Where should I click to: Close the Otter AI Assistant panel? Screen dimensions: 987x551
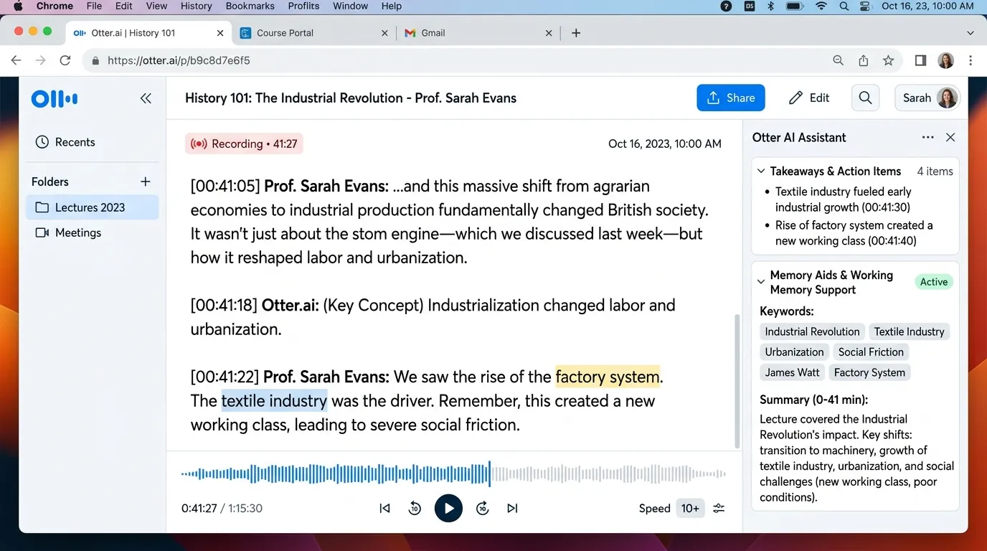tap(950, 137)
